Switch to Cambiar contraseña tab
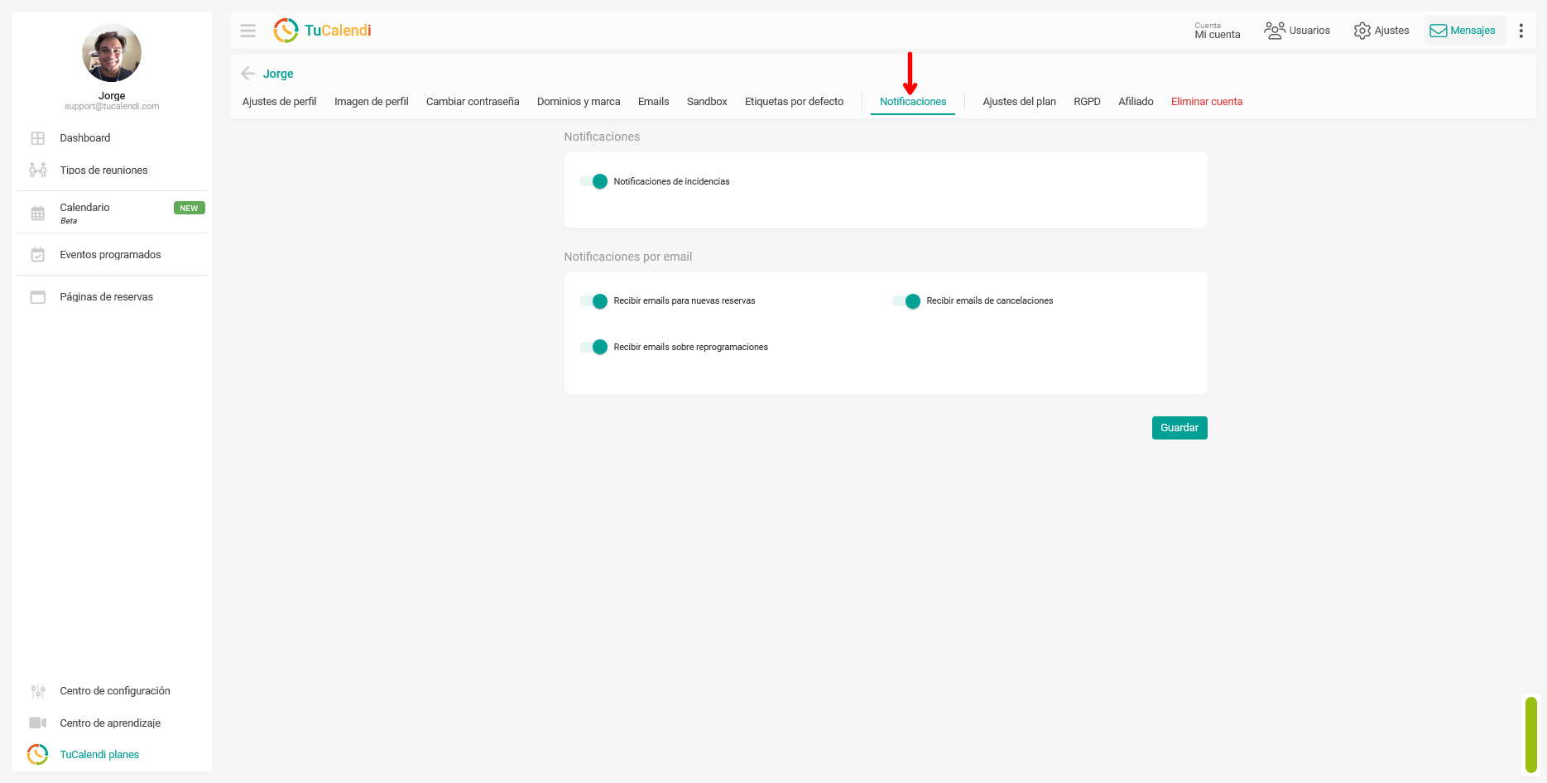 [x=473, y=102]
